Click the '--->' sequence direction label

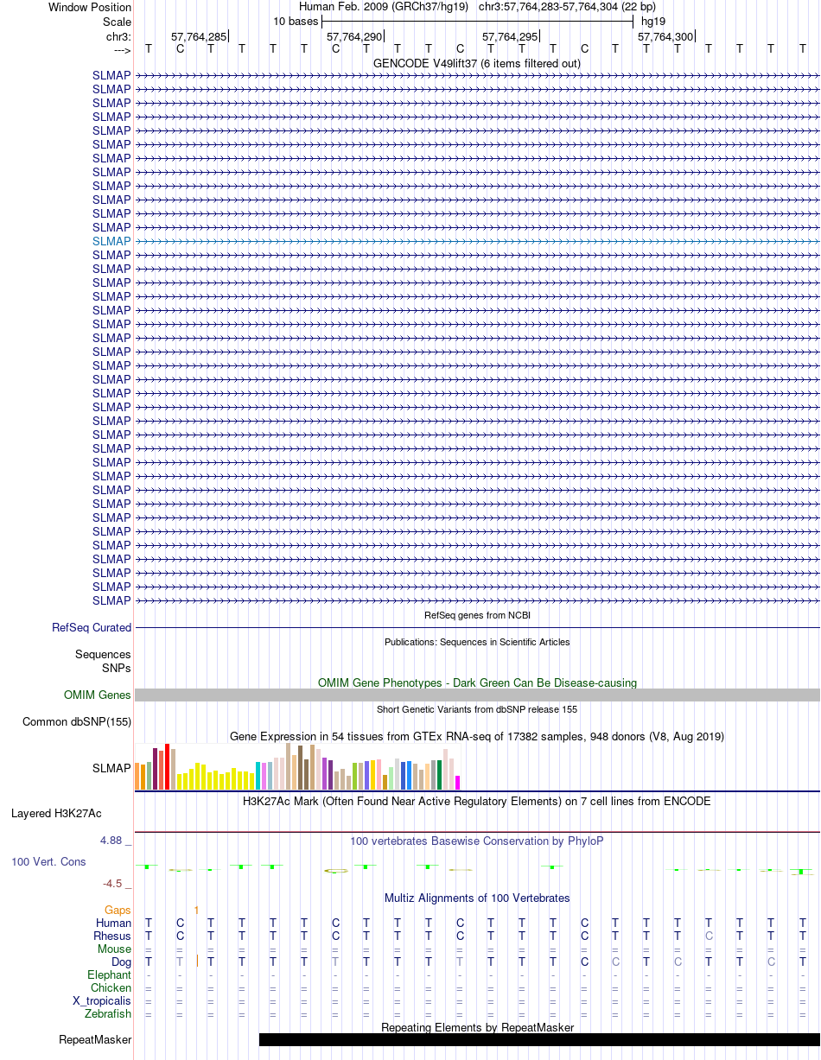point(123,51)
